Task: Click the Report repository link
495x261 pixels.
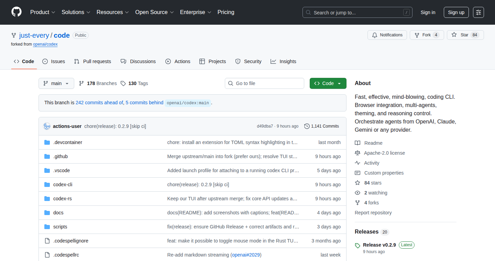Action: 373,213
